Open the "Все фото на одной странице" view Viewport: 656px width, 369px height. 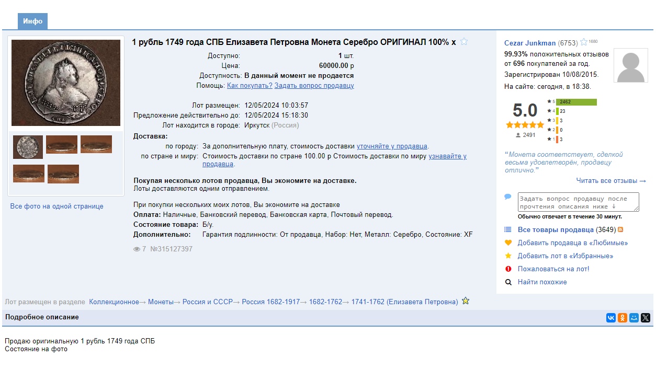pos(57,206)
